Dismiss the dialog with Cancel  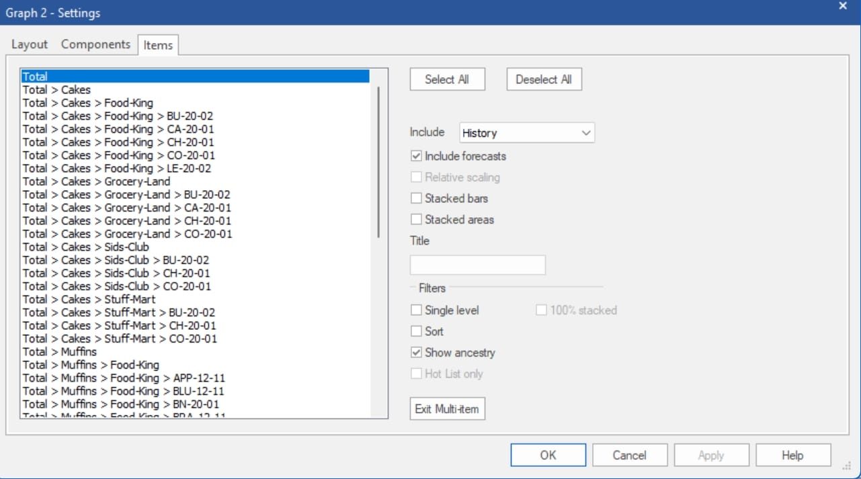tap(629, 455)
